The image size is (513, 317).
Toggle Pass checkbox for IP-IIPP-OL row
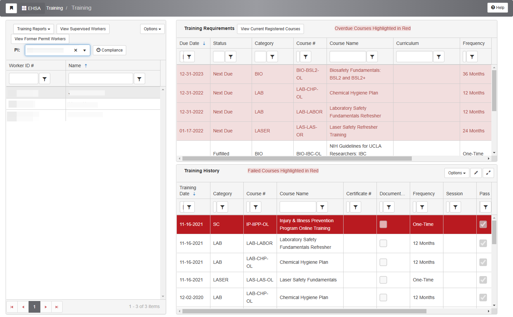pos(483,224)
